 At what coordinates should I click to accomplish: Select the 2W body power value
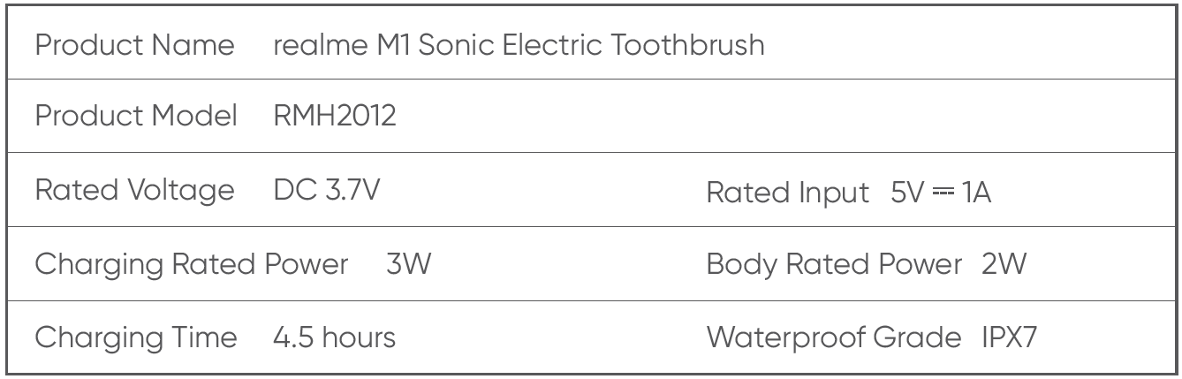[x=1004, y=264]
